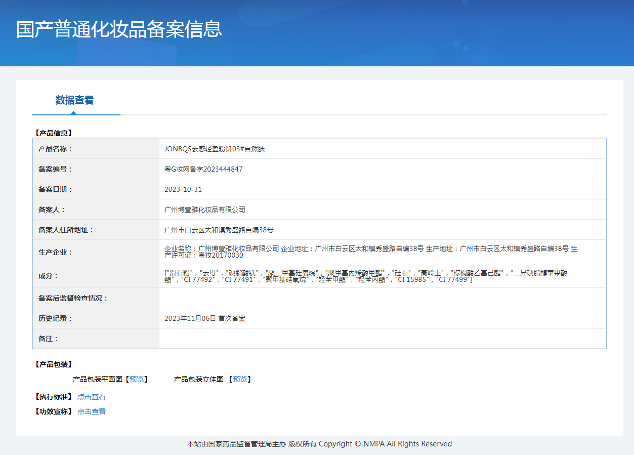Open the 数据查看 tab
The width and height of the screenshot is (634, 455).
(74, 100)
